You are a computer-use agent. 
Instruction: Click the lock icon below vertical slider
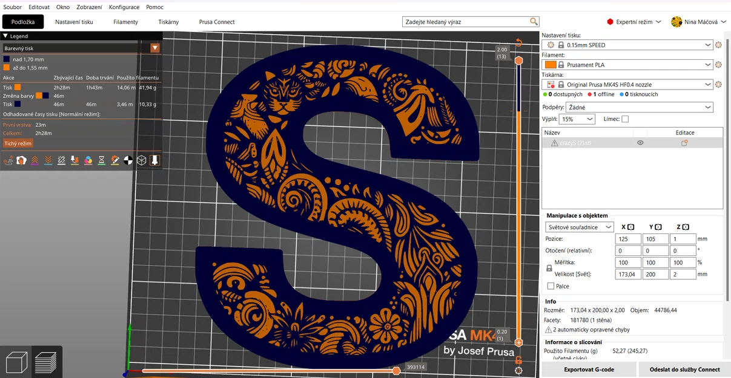tap(518, 360)
